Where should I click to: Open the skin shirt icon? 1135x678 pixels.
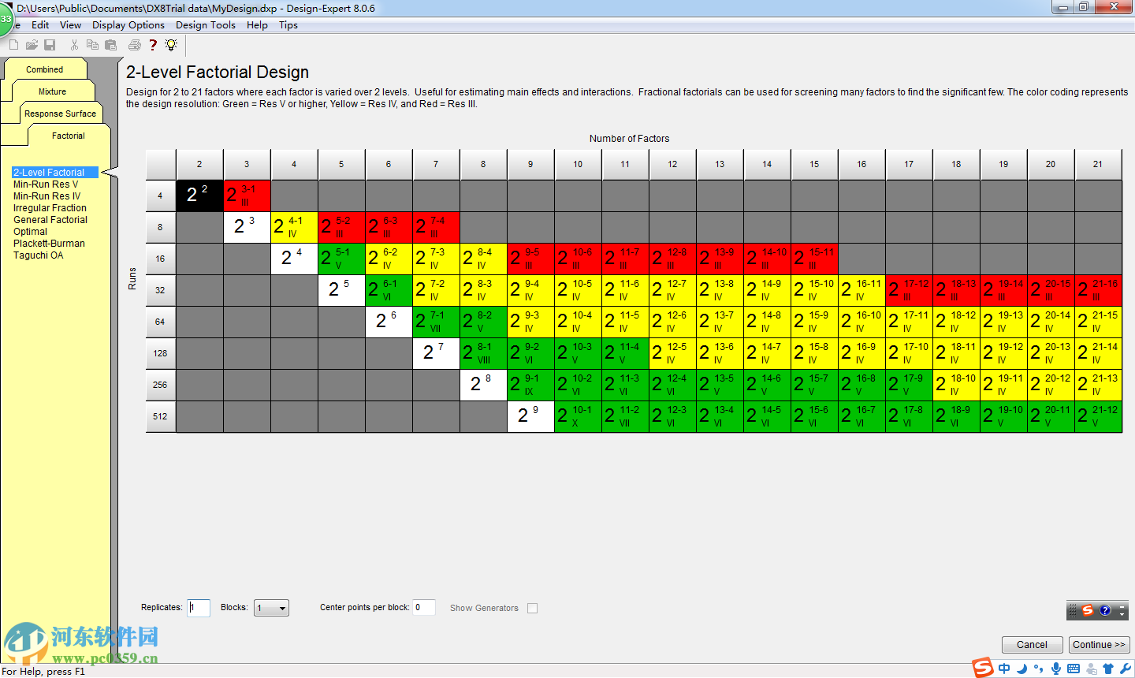[1108, 669]
